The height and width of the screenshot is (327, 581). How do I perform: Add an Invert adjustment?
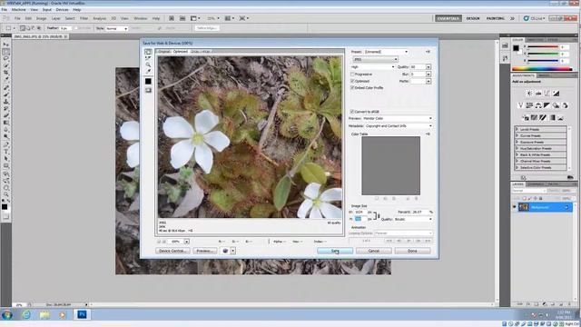point(526,117)
